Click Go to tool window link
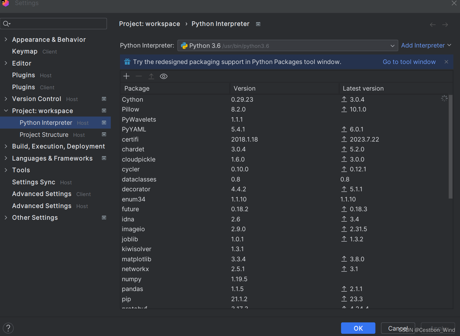The width and height of the screenshot is (460, 336). tap(409, 62)
